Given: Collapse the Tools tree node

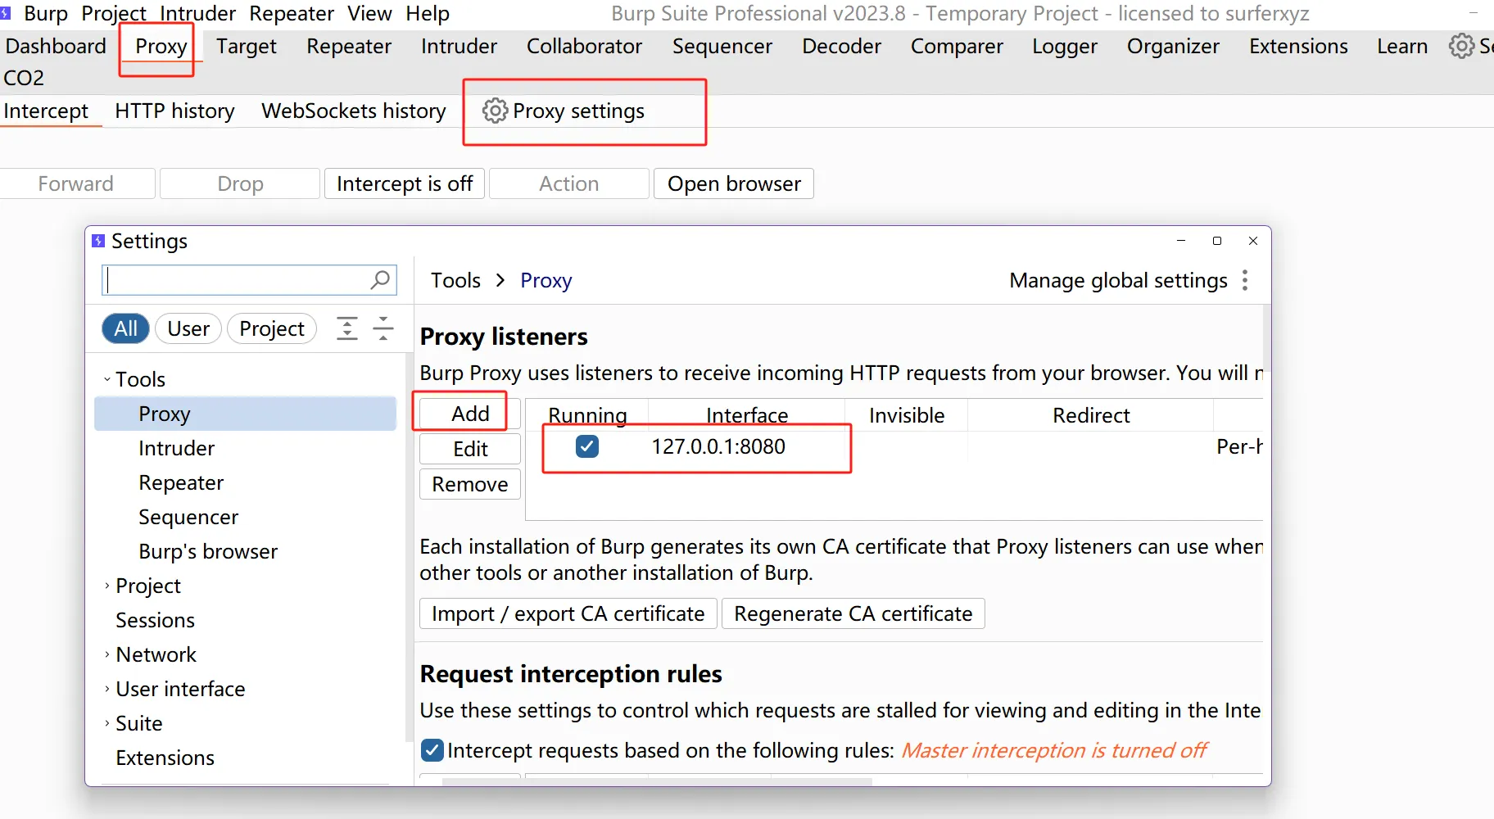Looking at the screenshot, I should (106, 379).
